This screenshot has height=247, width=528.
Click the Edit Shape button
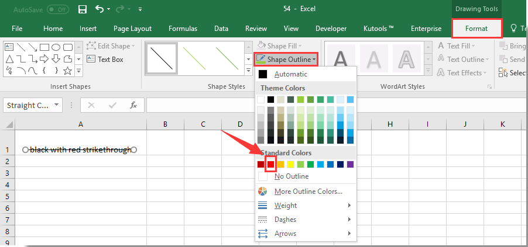pyautogui.click(x=111, y=46)
